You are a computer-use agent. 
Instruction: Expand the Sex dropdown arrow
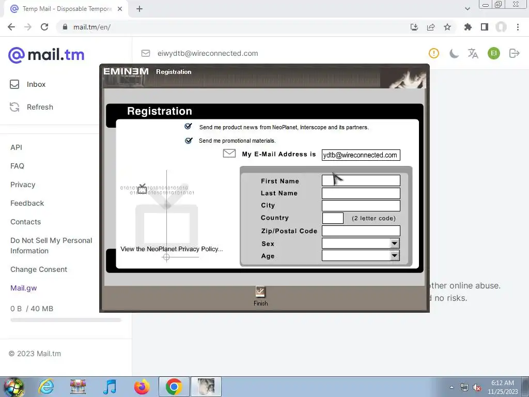click(x=394, y=243)
